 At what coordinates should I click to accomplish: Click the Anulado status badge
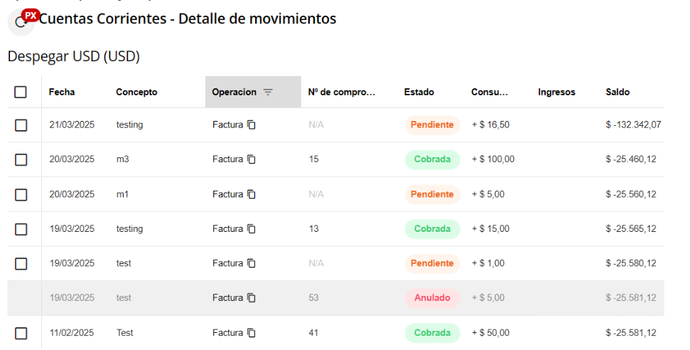tap(432, 298)
